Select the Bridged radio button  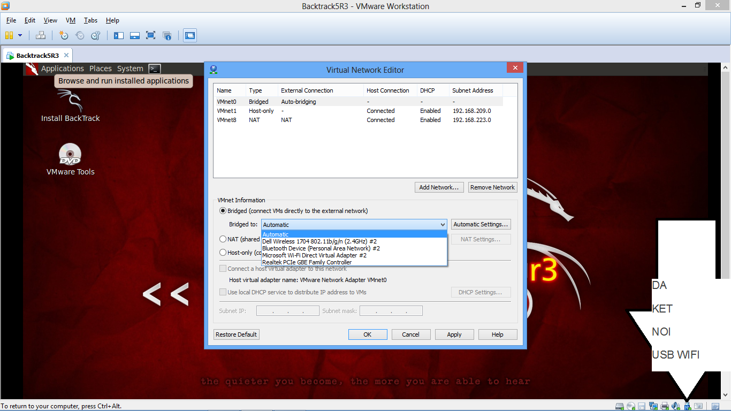(x=223, y=211)
